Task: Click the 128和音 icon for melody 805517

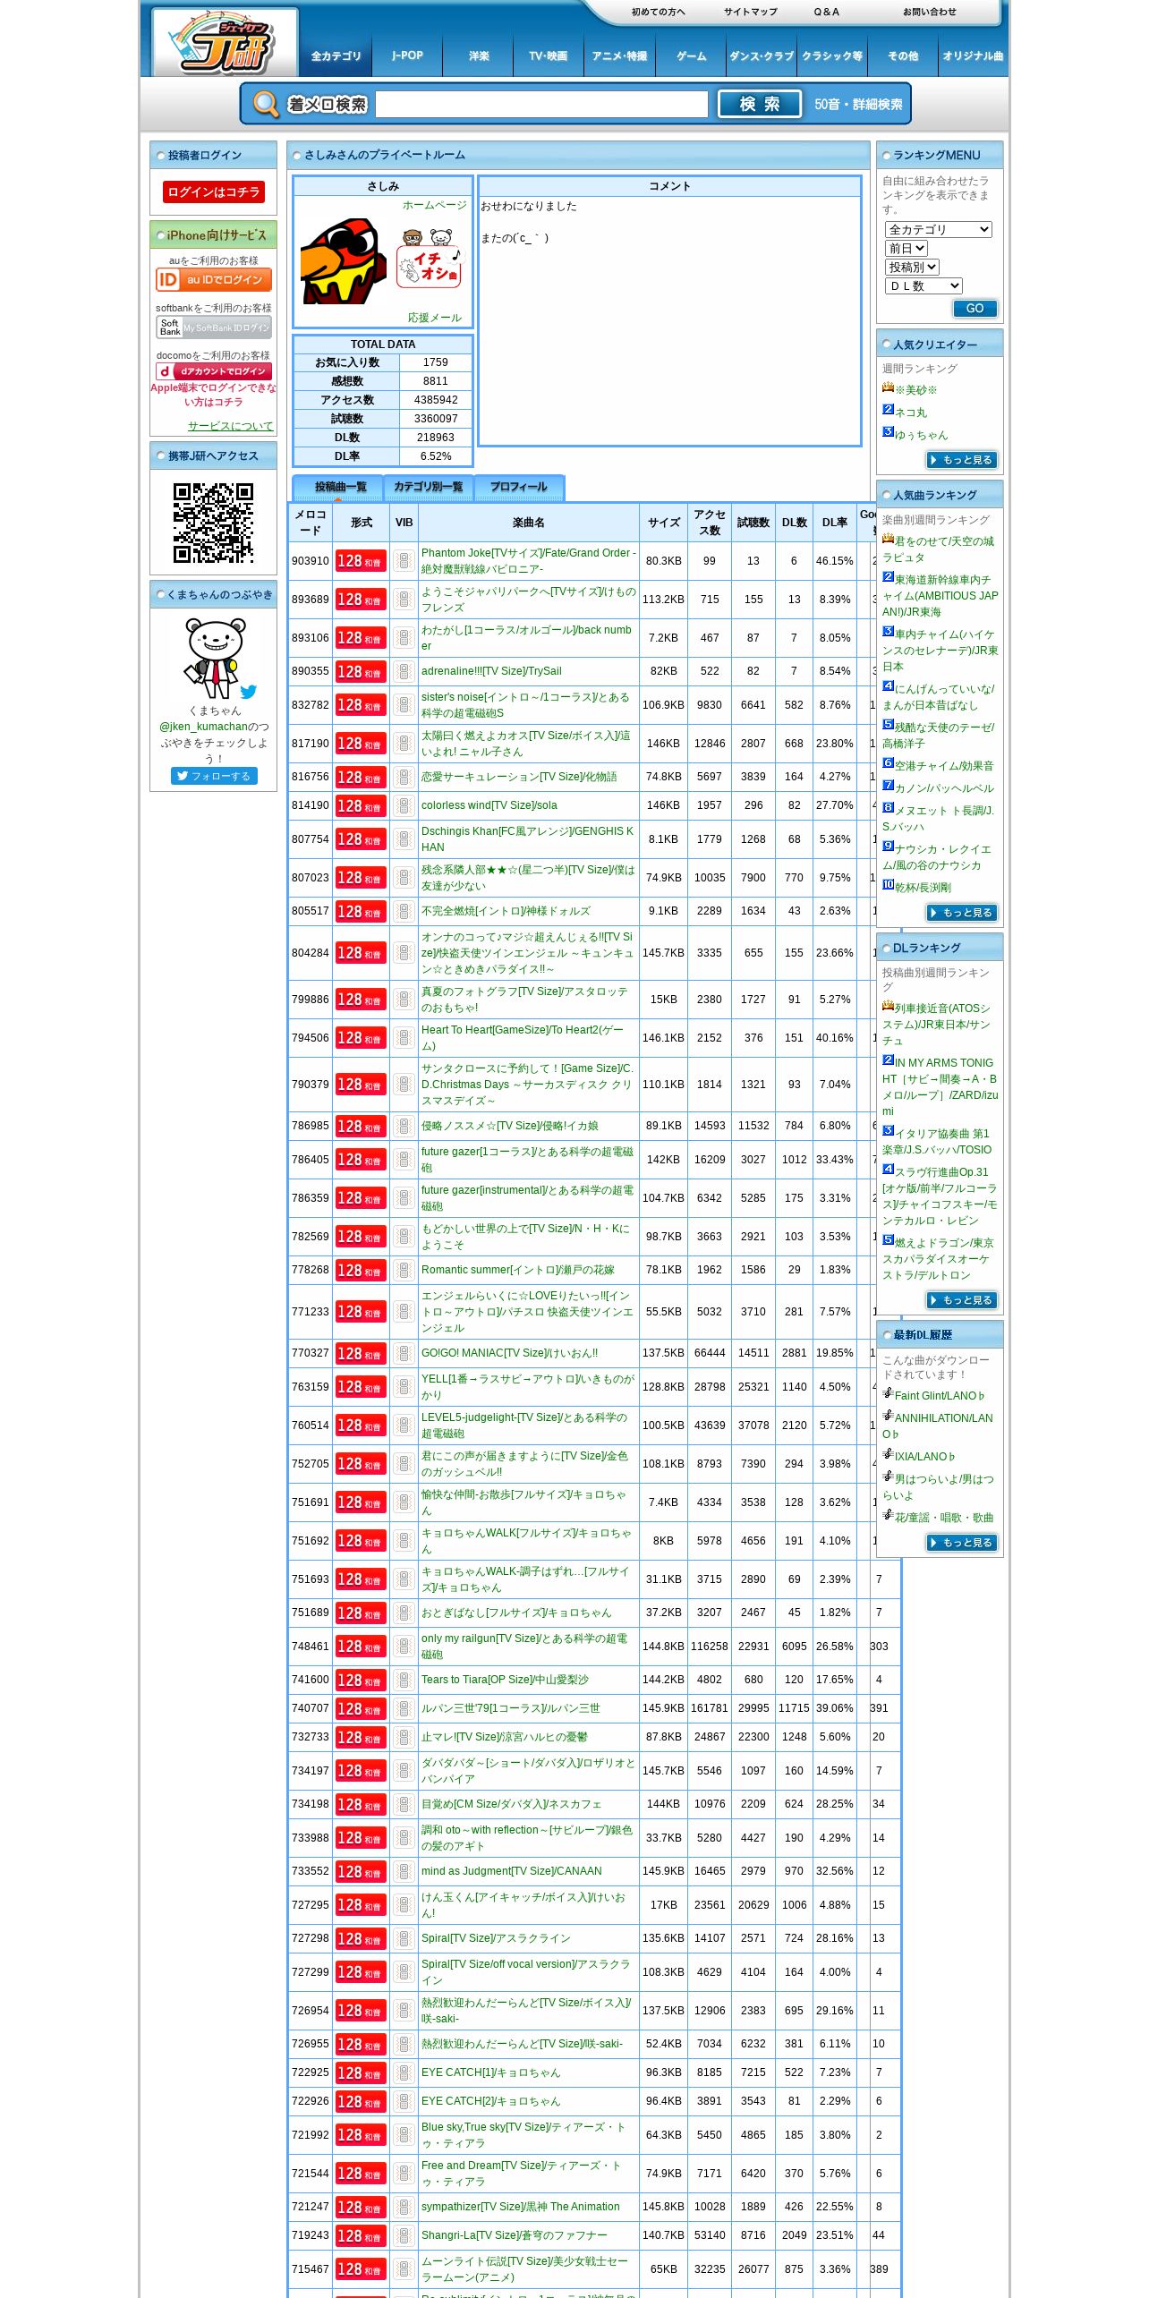Action: tap(361, 911)
